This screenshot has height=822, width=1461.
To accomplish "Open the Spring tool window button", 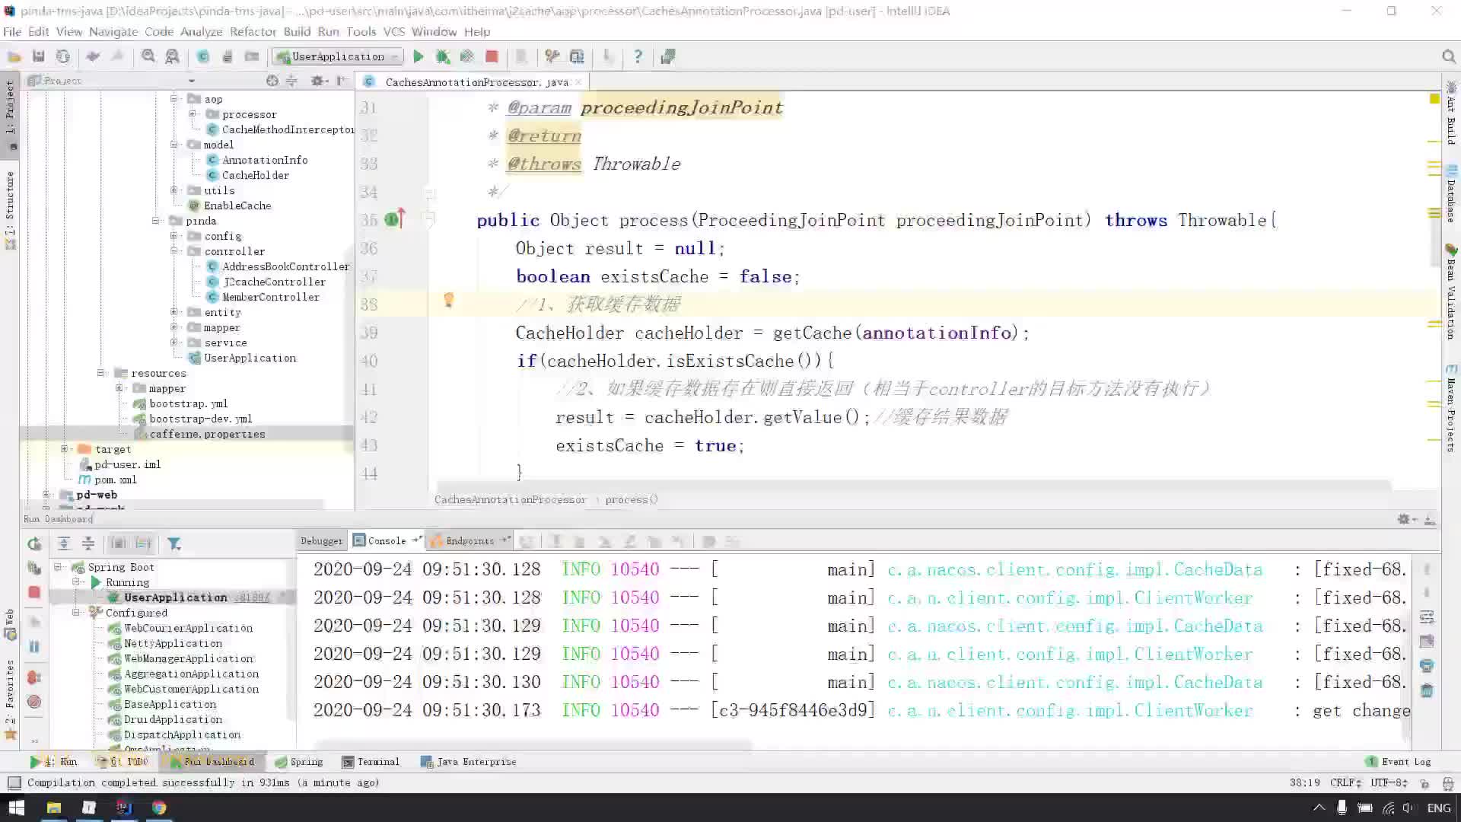I will (299, 762).
